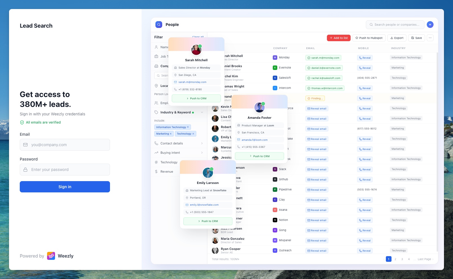Click Amanda Foster's card profile photo
The height and width of the screenshot is (279, 453).
[x=259, y=107]
